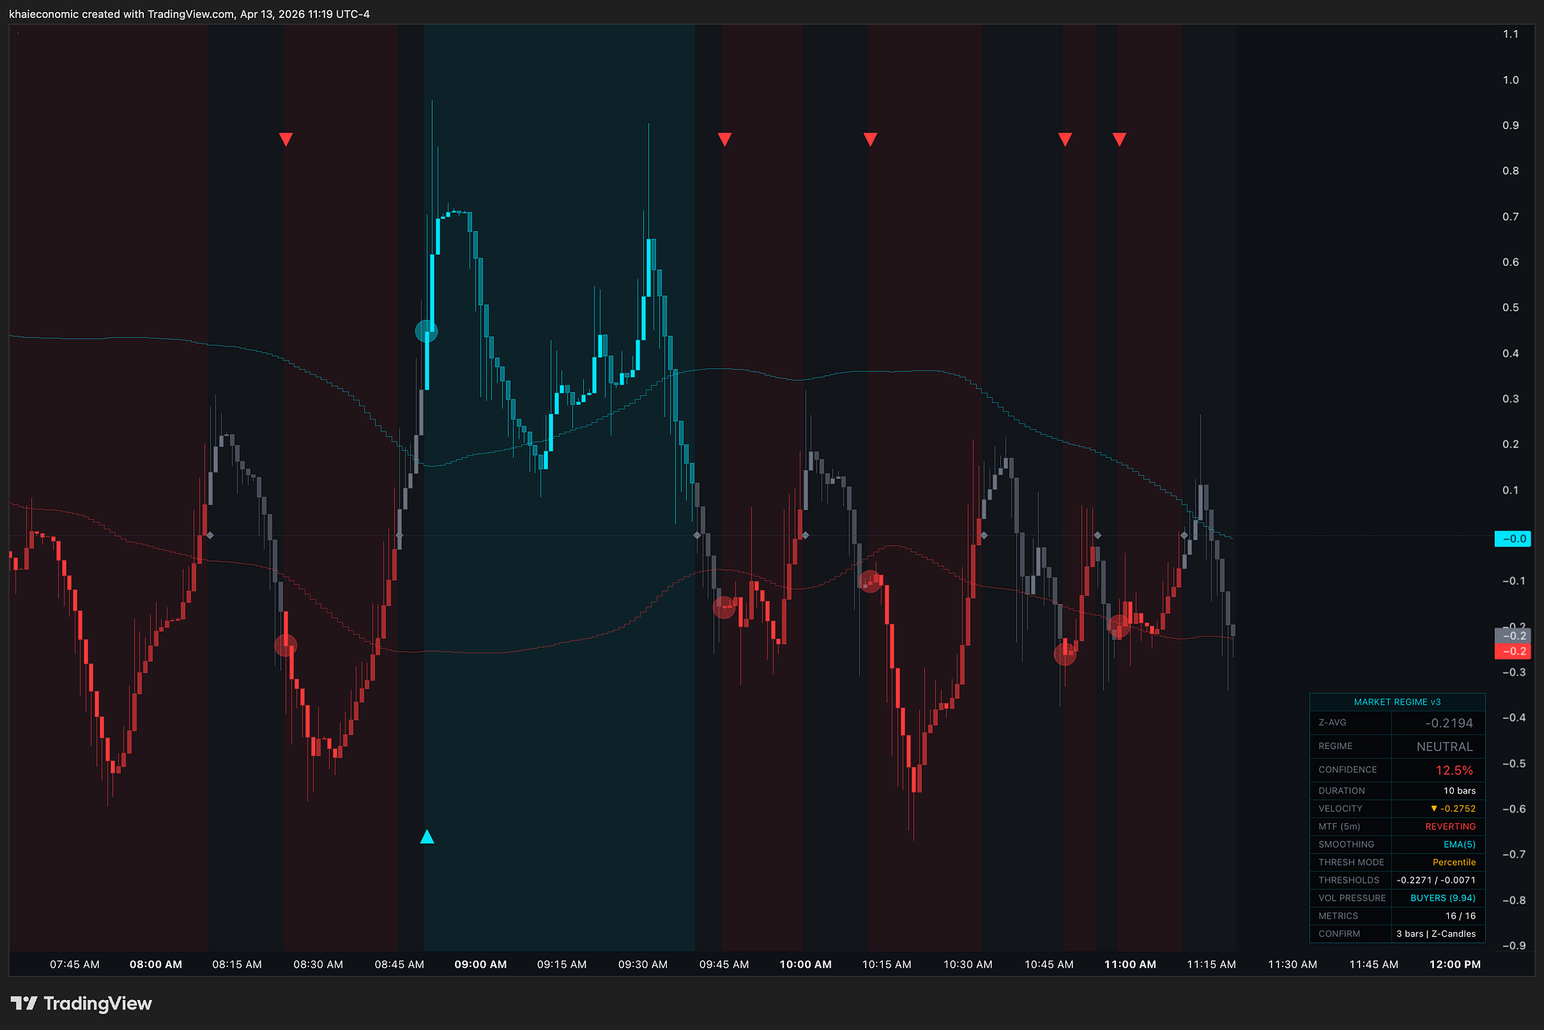Click the Z-AVG value -0.2194
The width and height of the screenshot is (1544, 1030).
click(x=1449, y=723)
